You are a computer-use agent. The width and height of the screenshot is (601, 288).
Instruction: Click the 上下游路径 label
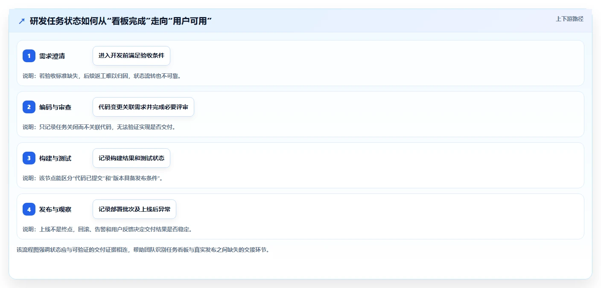[x=569, y=19]
